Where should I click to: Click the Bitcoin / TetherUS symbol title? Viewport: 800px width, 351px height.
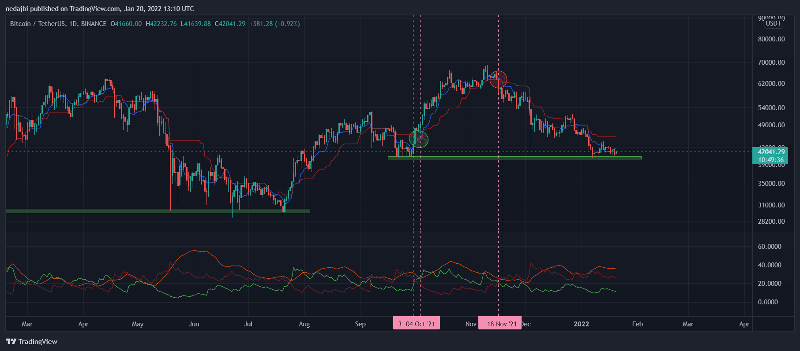(58, 24)
